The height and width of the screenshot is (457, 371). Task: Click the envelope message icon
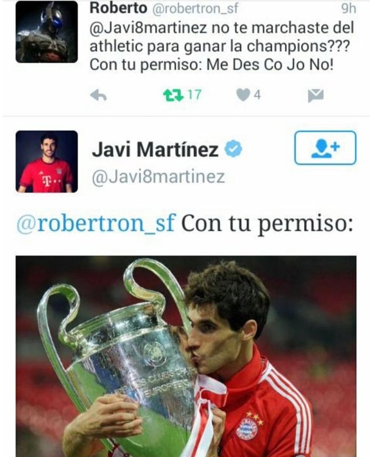(316, 96)
